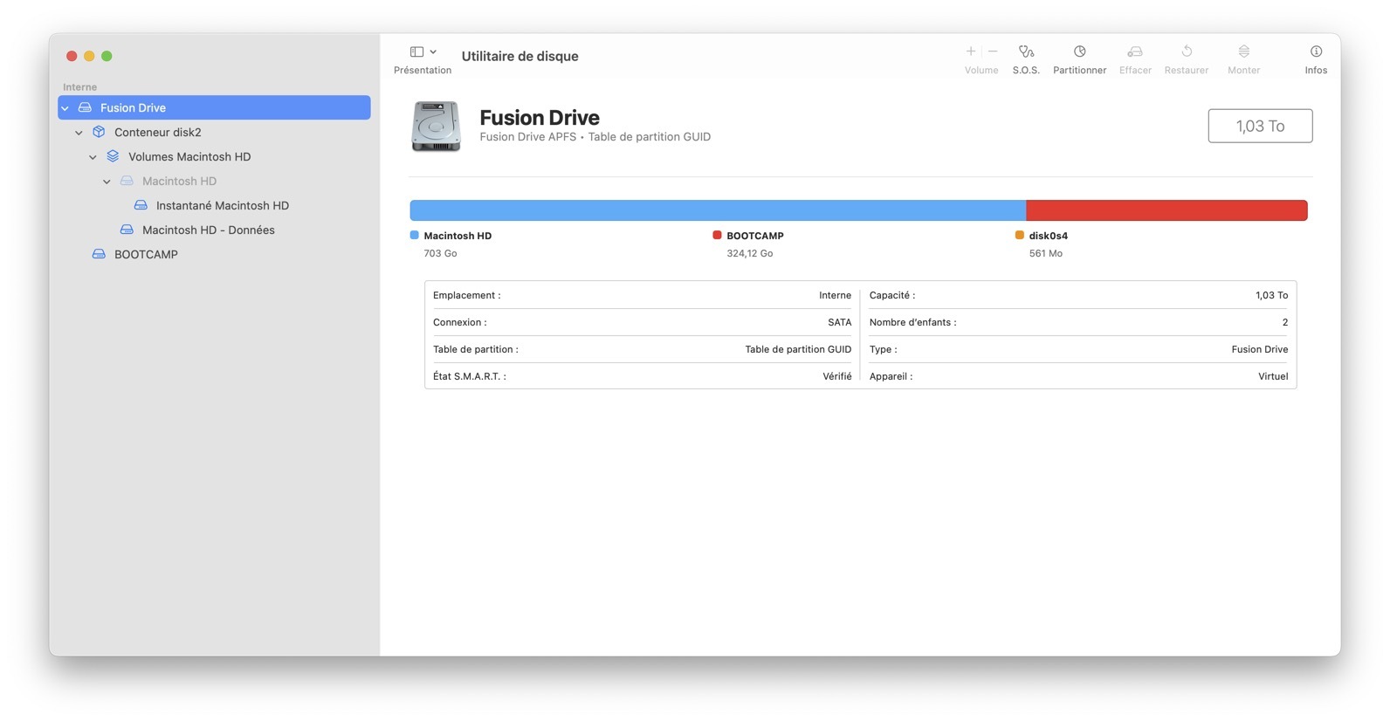This screenshot has width=1390, height=721.
Task: Click the S.O.S. toolbar label
Action: click(1026, 71)
